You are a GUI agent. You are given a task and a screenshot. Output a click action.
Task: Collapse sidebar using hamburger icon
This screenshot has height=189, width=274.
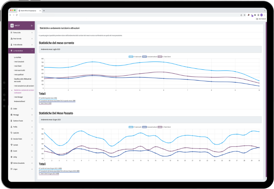tap(32, 26)
